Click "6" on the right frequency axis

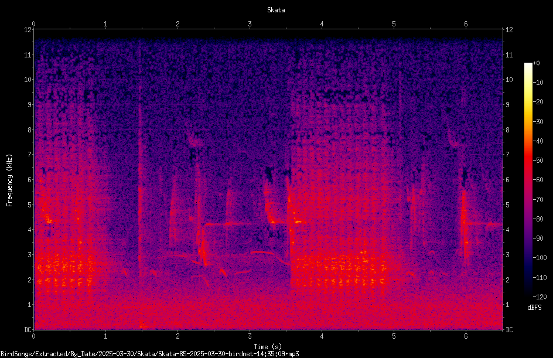coord(507,179)
